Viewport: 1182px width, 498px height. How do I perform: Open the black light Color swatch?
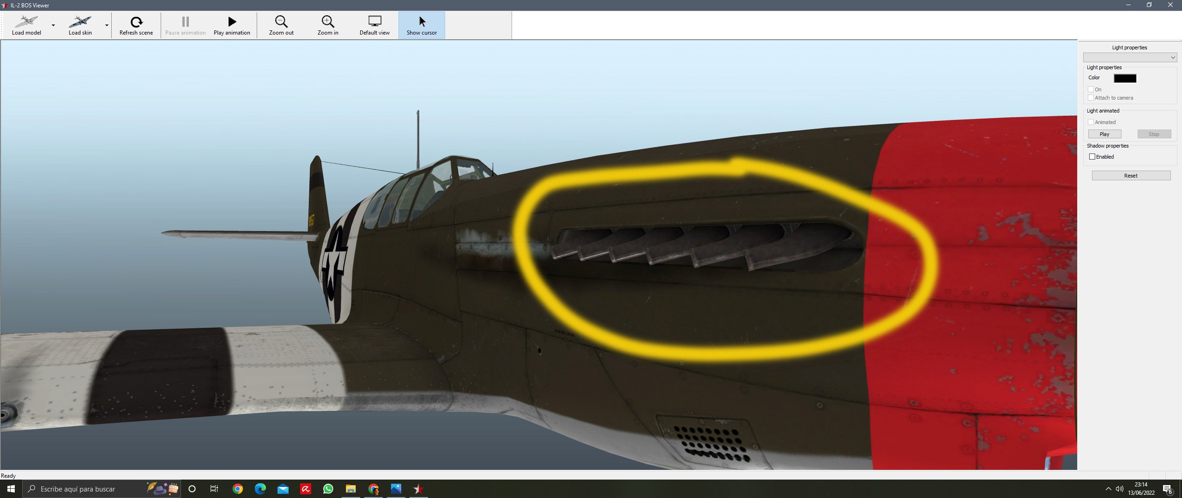pyautogui.click(x=1125, y=78)
